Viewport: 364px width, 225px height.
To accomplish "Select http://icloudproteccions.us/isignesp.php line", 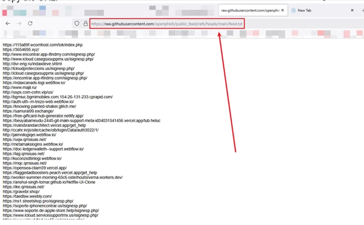I will 38,68.
